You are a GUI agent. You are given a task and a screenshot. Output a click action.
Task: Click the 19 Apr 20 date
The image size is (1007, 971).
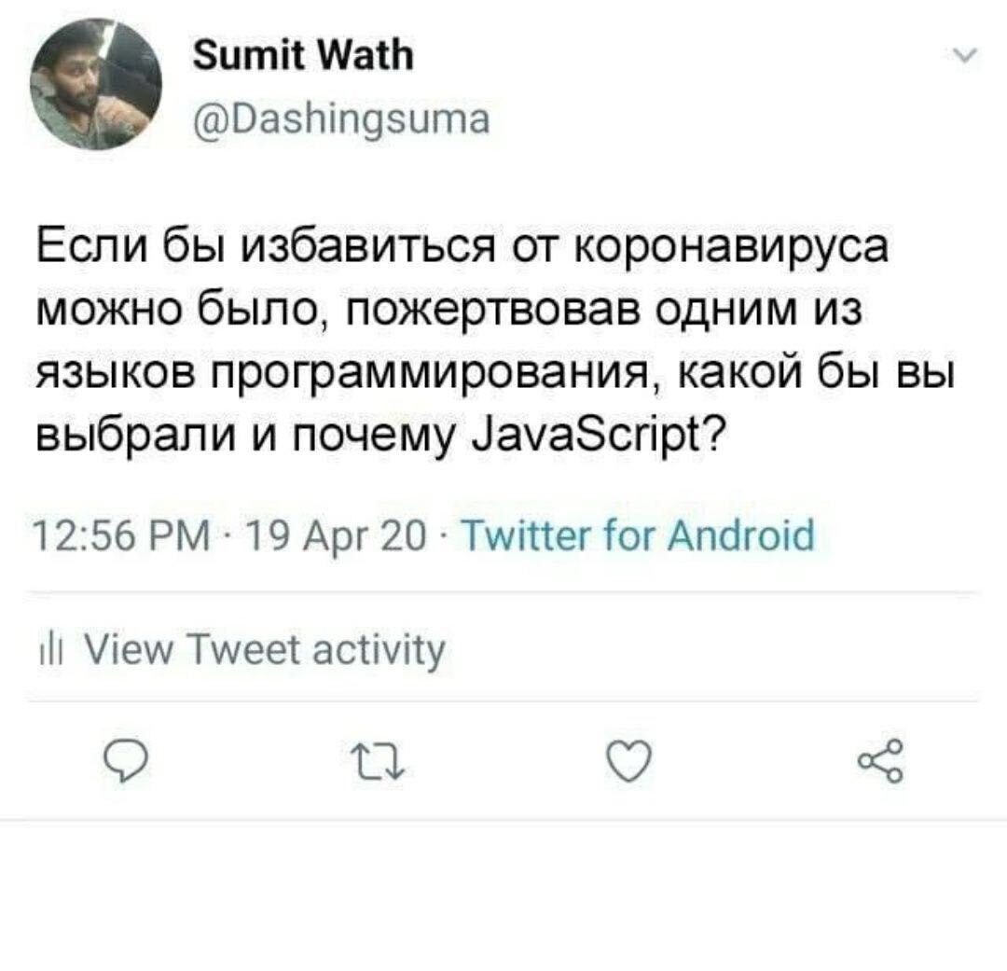tap(336, 536)
